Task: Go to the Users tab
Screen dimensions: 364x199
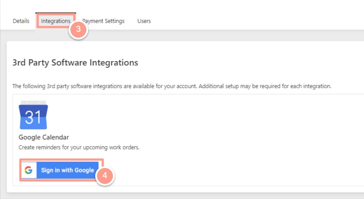Action: (x=144, y=21)
